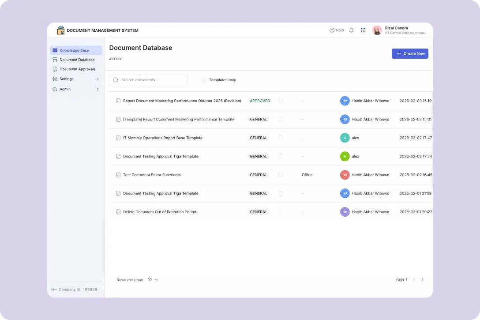Image resolution: width=480 pixels, height=320 pixels.
Task: Click the Help question mark icon
Action: pos(332,30)
